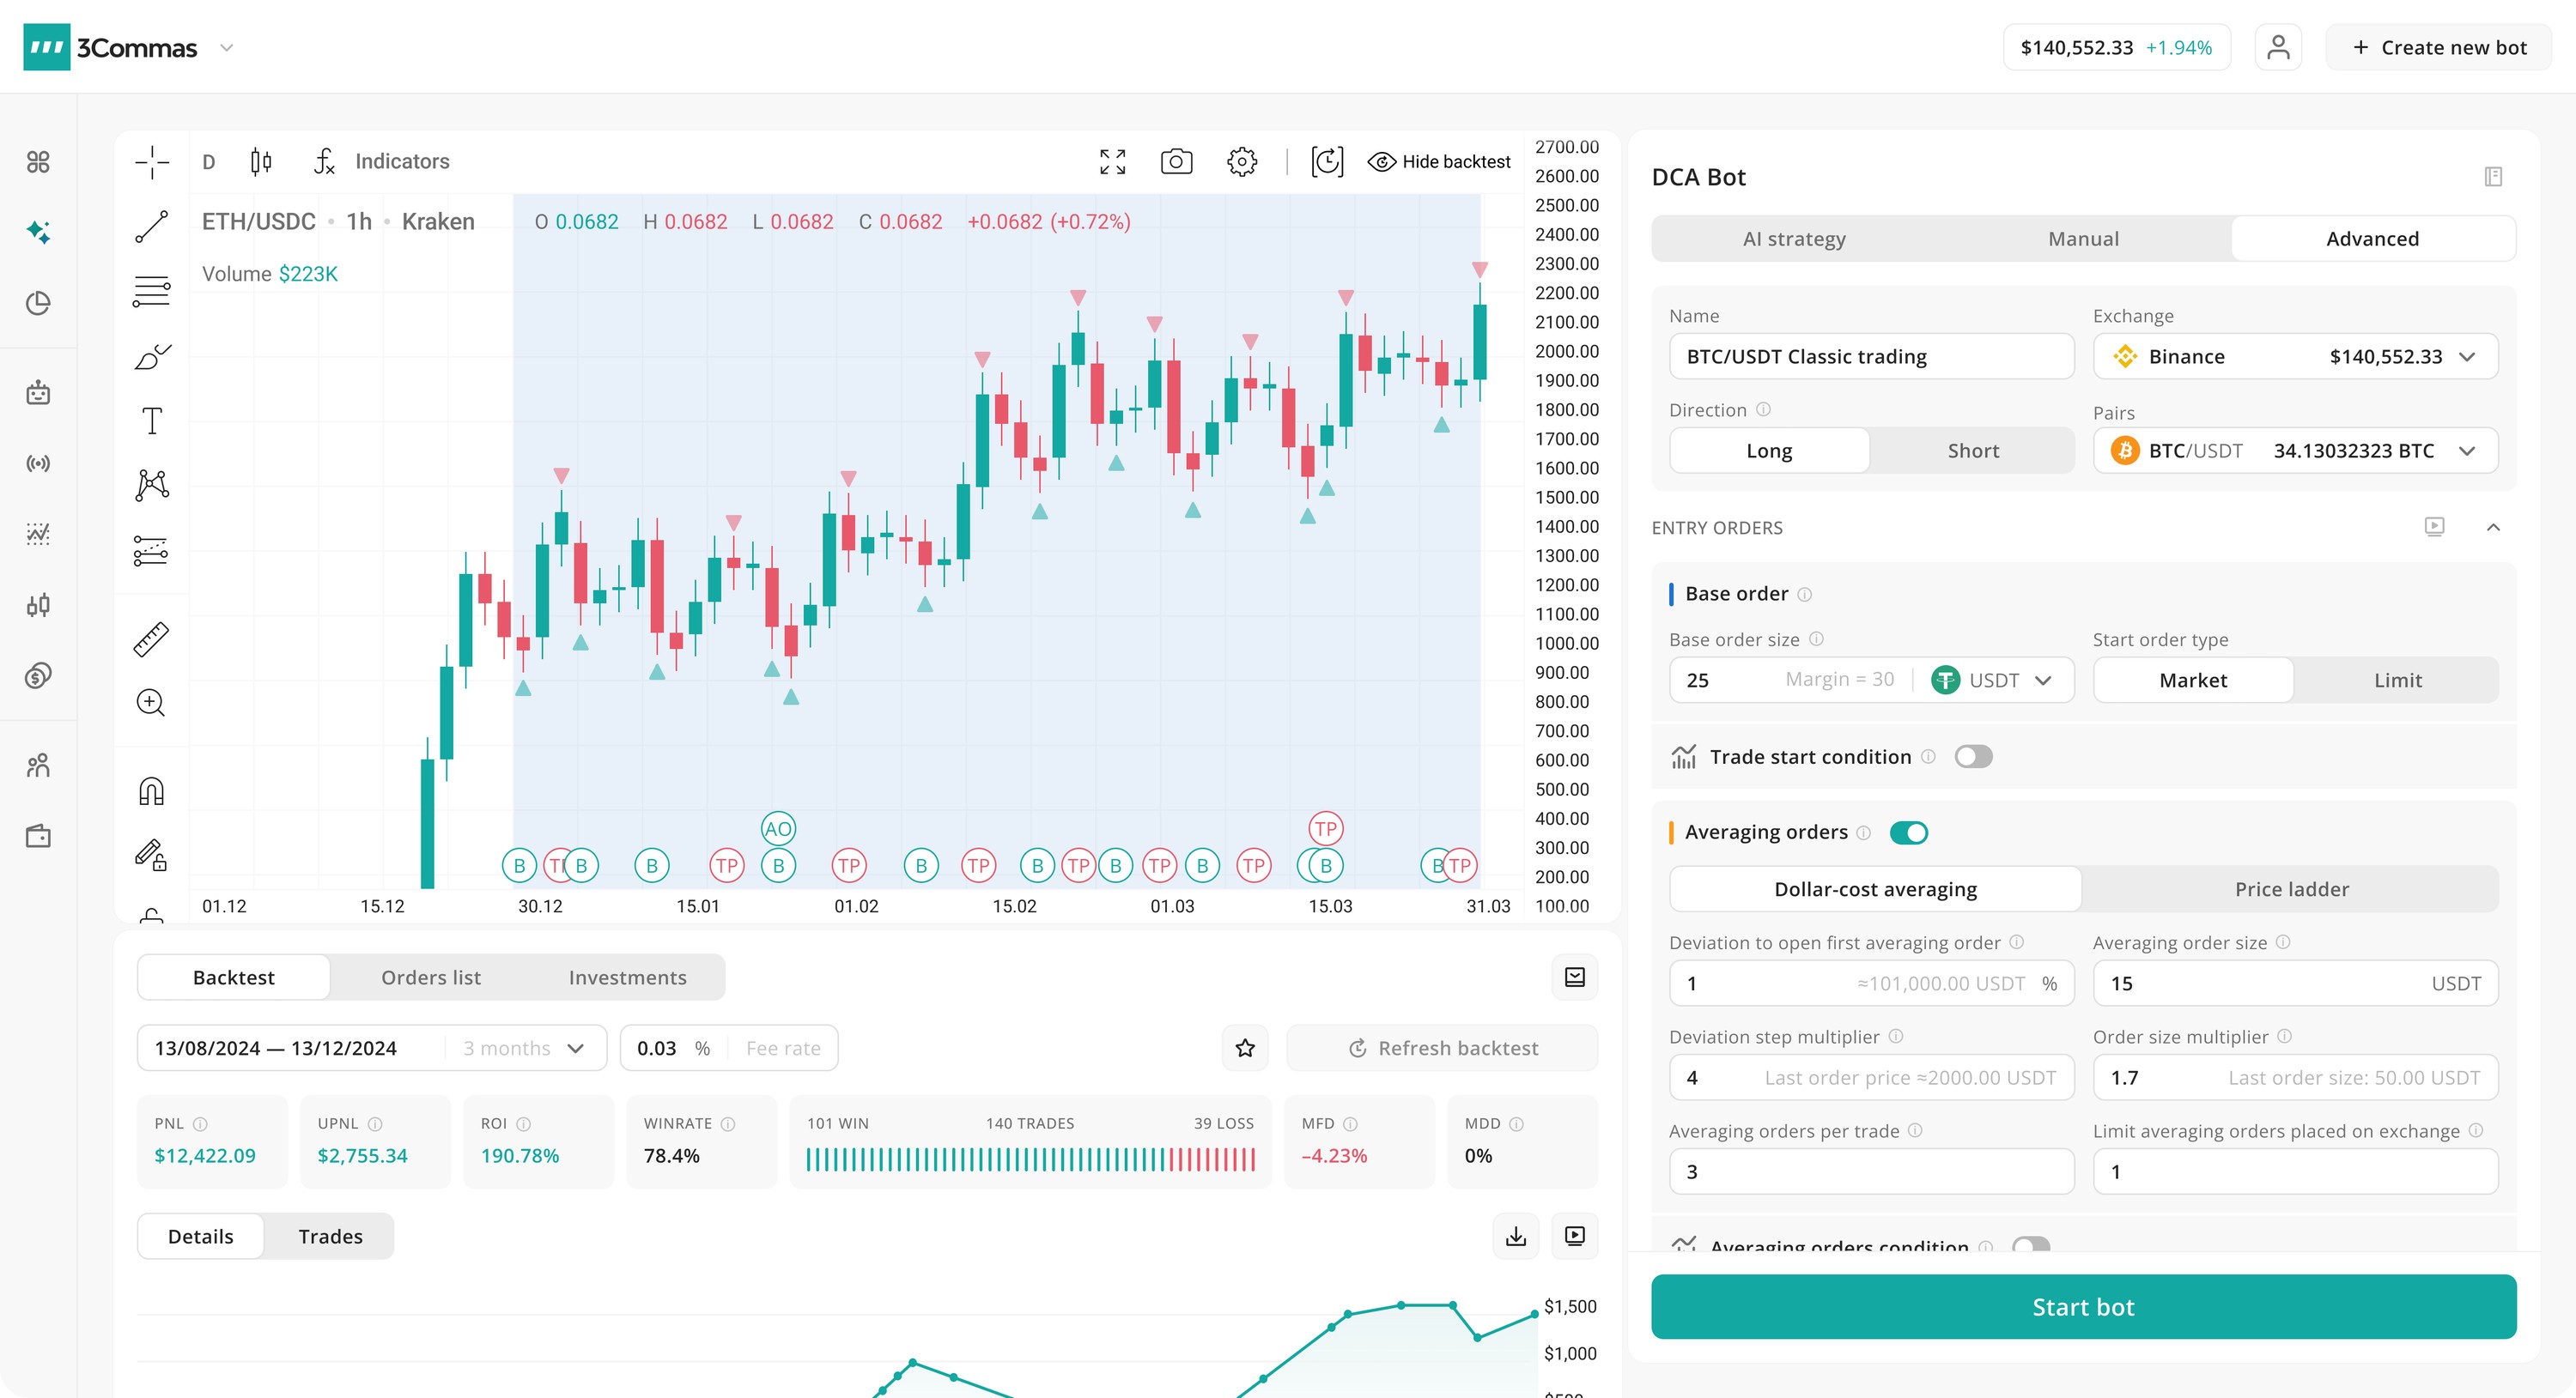Hide backtest overlay on chart

(x=1439, y=162)
